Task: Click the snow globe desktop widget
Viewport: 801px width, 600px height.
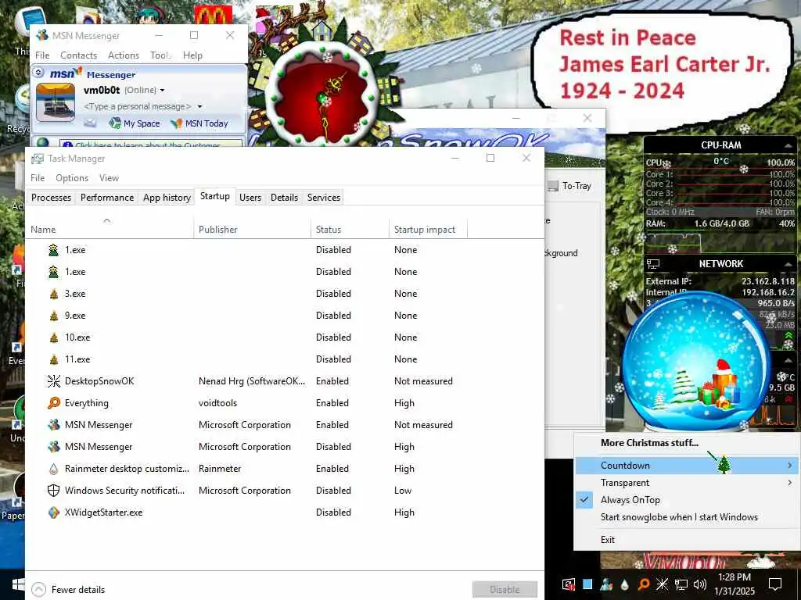Action: 695,363
